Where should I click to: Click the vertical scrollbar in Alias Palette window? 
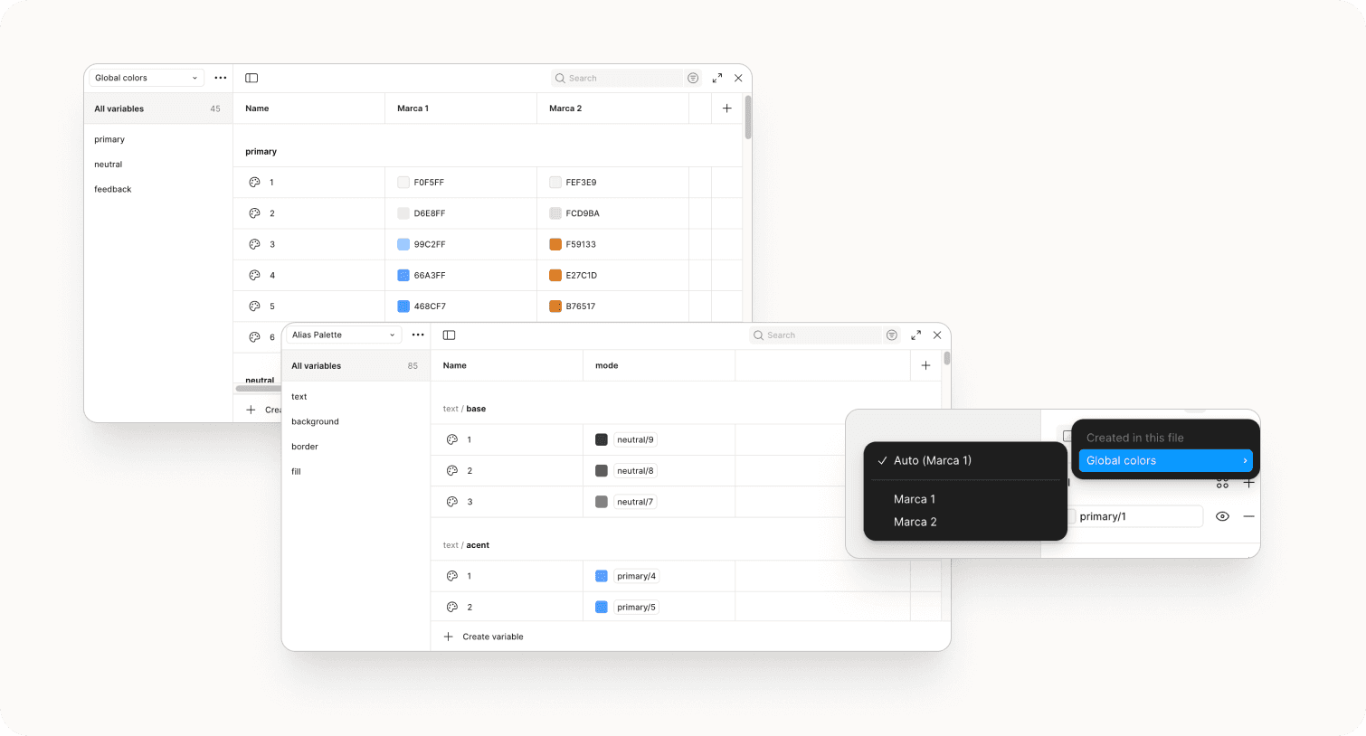coord(947,358)
